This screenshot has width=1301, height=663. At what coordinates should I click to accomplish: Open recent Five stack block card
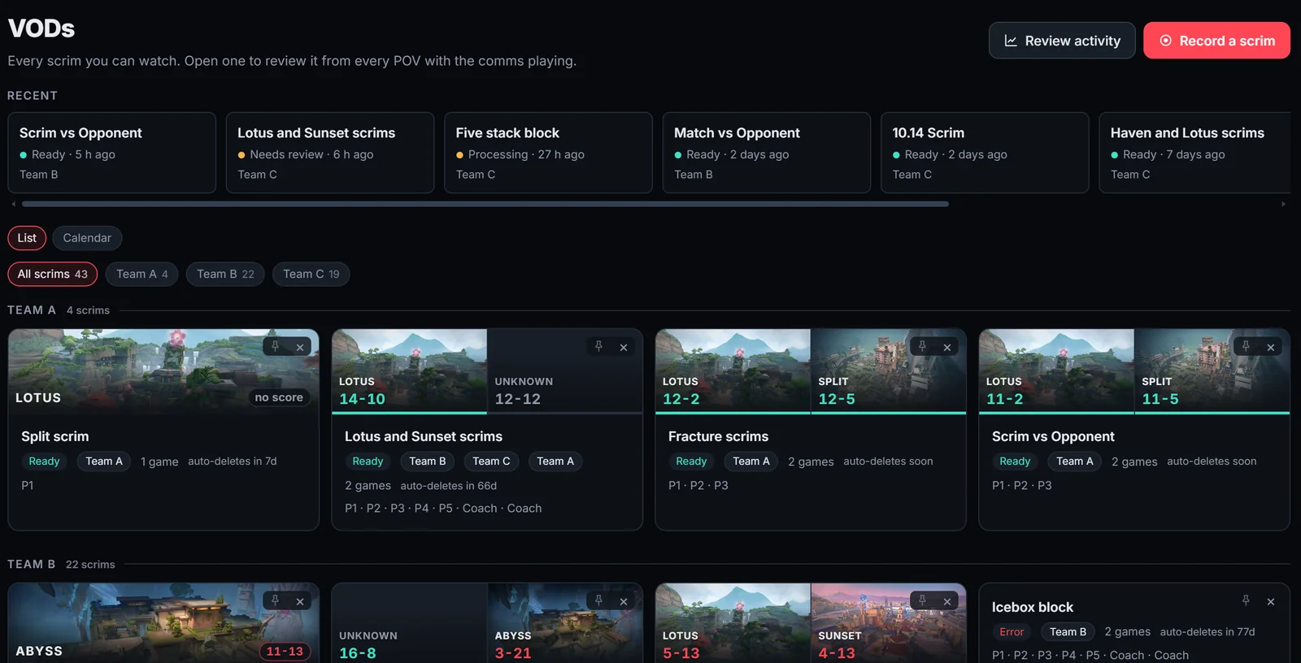[548, 153]
